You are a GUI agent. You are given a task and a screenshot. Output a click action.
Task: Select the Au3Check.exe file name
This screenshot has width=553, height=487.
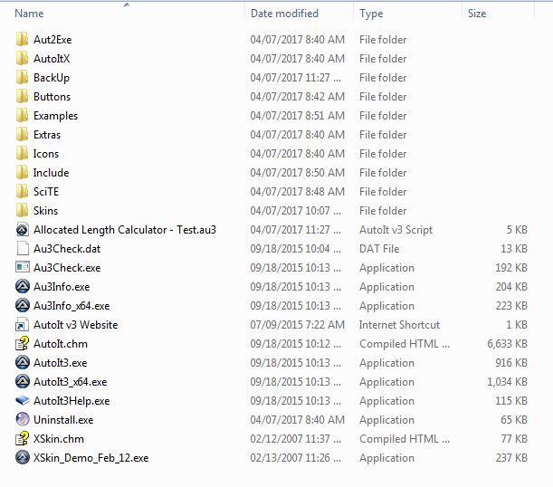67,268
